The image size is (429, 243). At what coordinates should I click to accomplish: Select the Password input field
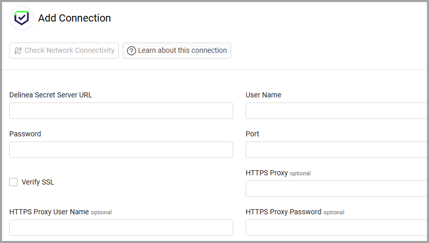point(121,150)
